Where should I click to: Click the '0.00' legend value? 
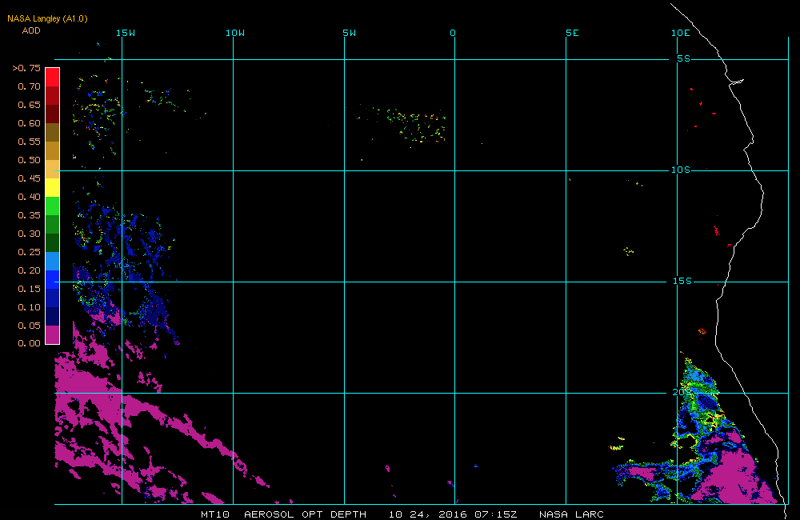[x=29, y=343]
